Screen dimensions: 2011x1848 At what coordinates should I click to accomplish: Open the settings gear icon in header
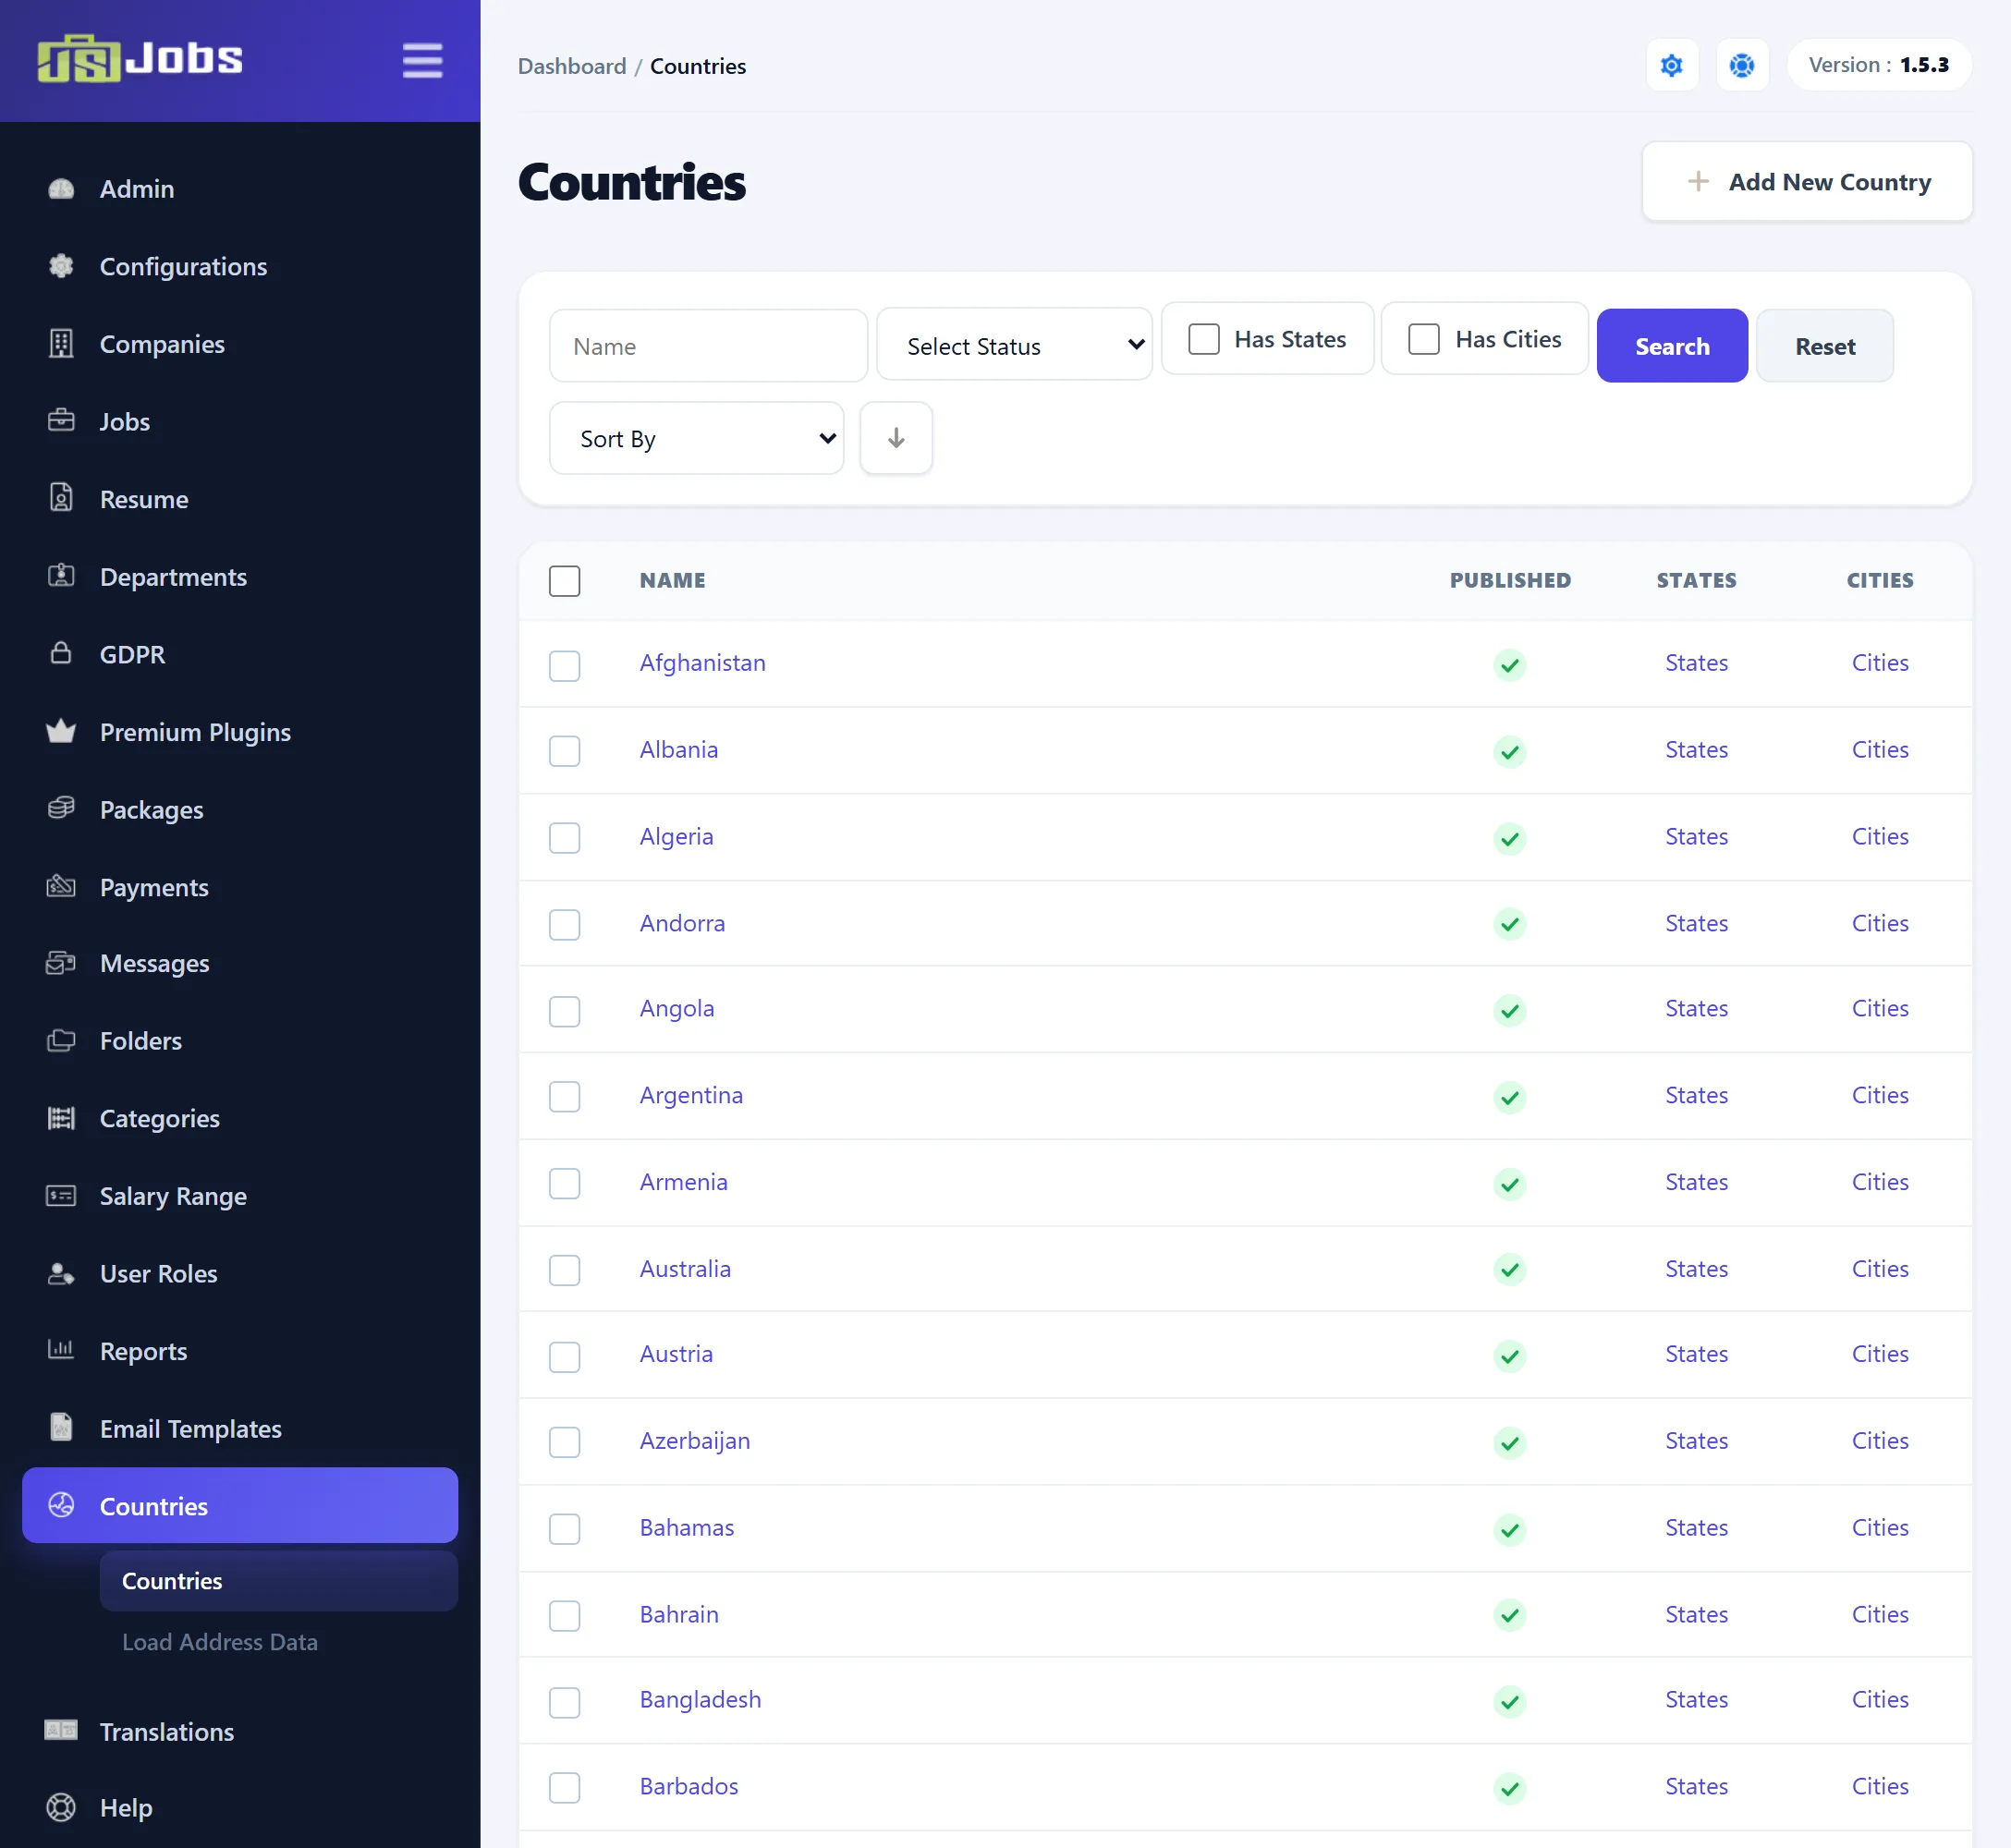point(1671,65)
